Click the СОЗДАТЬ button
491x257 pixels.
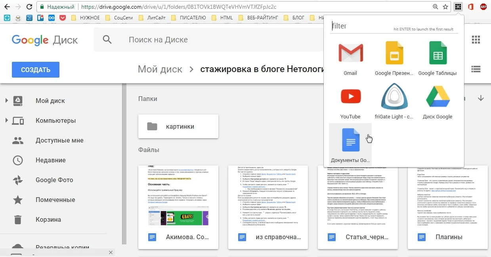tap(35, 69)
